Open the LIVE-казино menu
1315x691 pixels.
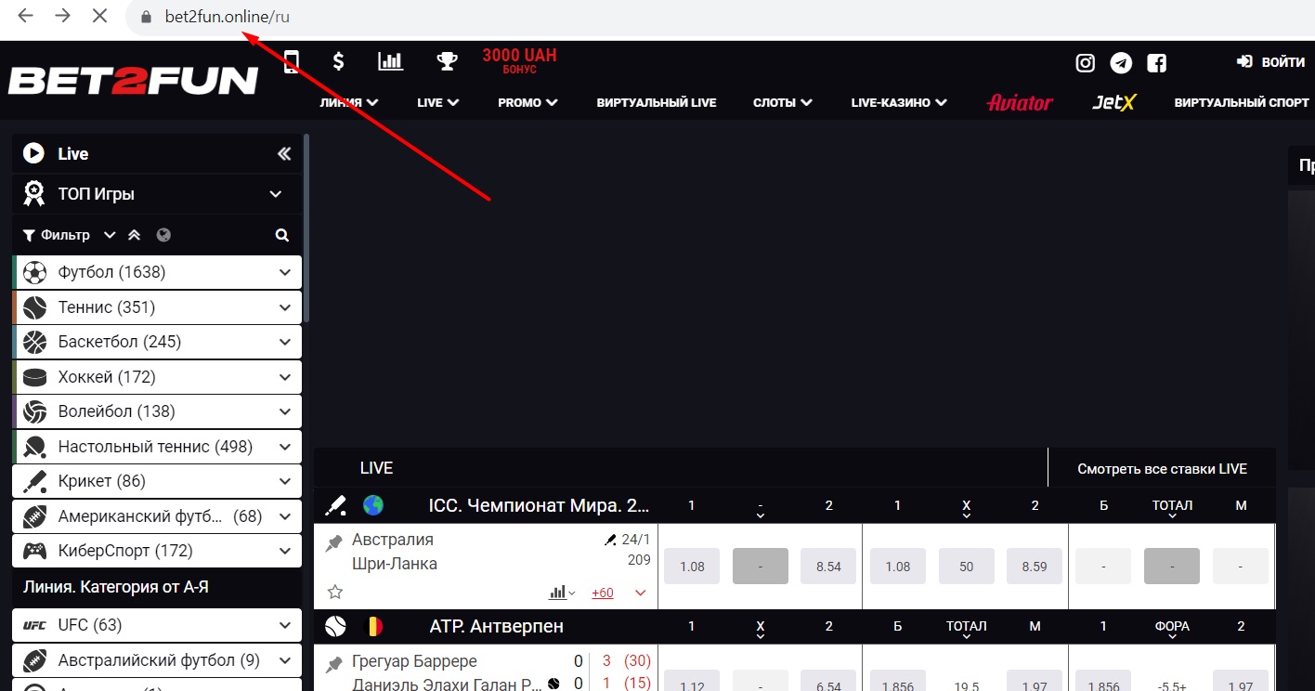[x=899, y=102]
